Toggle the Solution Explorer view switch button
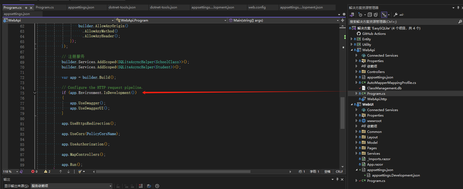This screenshot has height=189, width=463. pyautogui.click(x=352, y=15)
